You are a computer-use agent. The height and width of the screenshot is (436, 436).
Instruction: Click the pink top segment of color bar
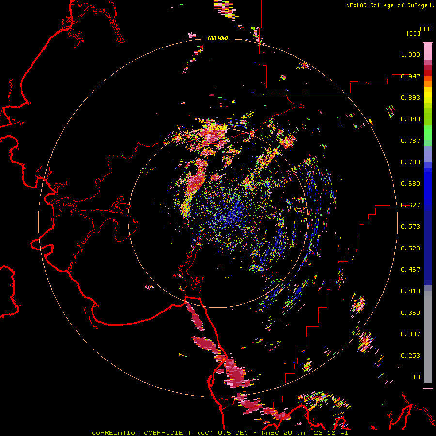[x=428, y=52]
